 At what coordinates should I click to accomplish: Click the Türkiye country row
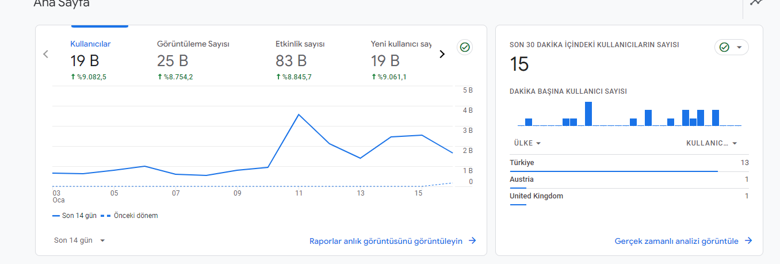[x=629, y=163]
